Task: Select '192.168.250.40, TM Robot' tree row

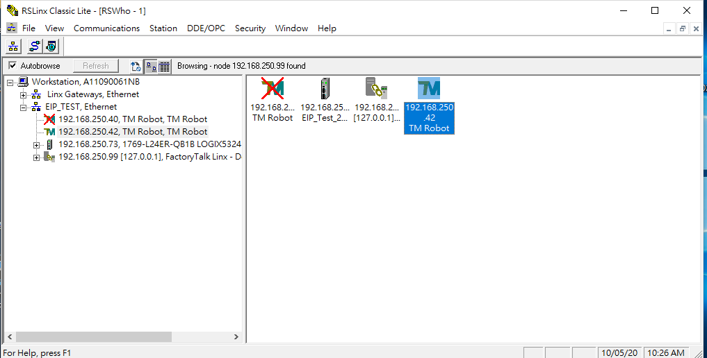Action: pos(133,119)
